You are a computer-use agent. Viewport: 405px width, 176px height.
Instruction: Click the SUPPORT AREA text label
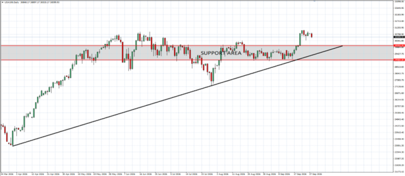(221, 53)
